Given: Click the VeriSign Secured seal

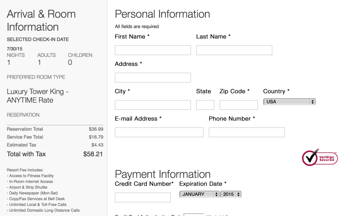Looking at the screenshot, I should coord(319,157).
